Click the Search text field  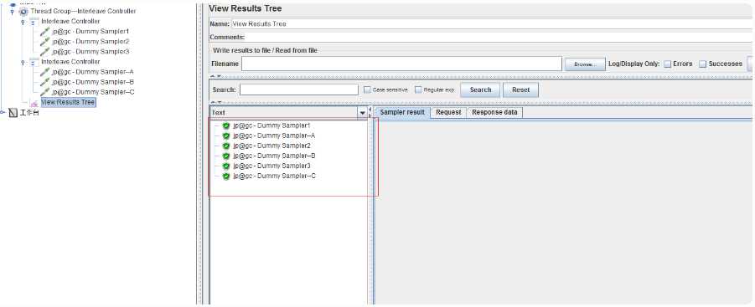click(299, 90)
